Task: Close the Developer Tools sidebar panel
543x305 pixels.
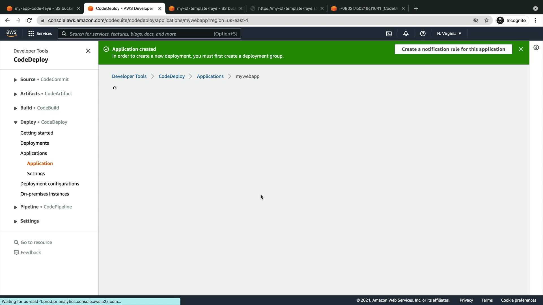Action: 88,51
